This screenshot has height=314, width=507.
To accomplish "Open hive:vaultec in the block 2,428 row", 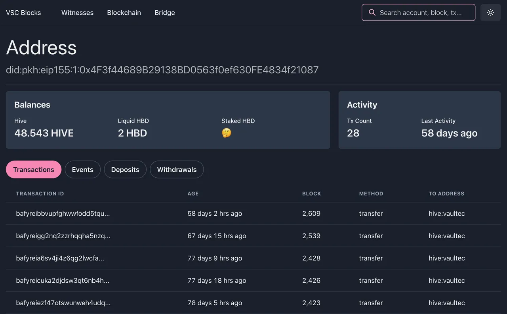I will coord(447,258).
